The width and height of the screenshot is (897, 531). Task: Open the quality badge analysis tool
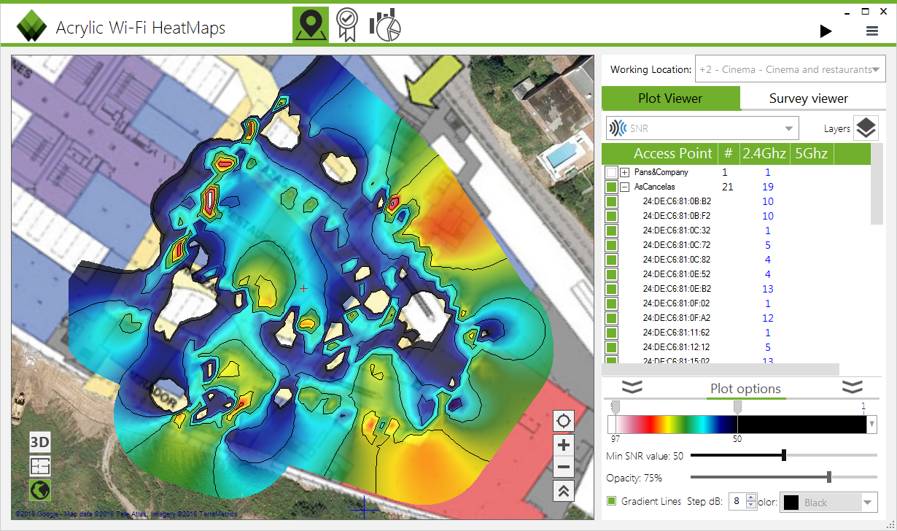(347, 23)
